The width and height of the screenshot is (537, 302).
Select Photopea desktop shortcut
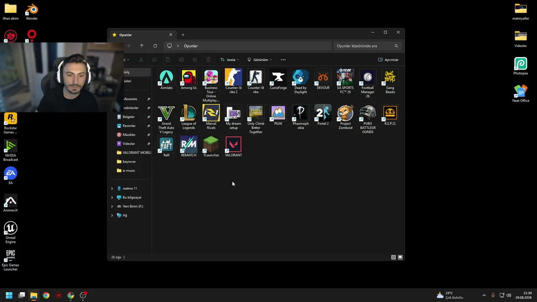click(x=521, y=66)
